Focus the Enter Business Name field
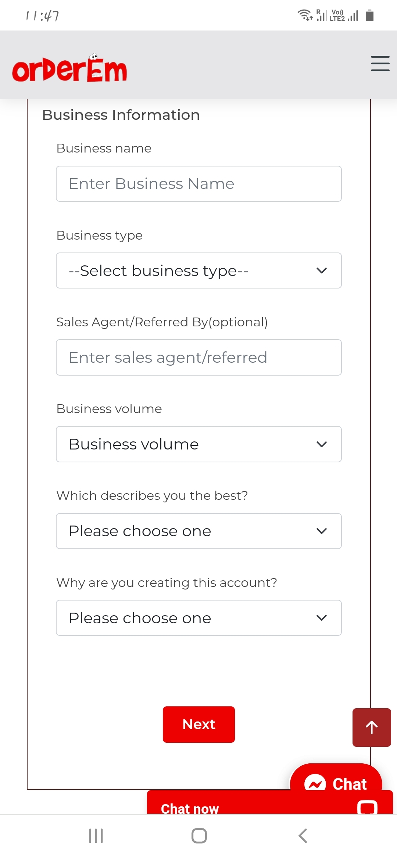This screenshot has width=397, height=860. 199,184
